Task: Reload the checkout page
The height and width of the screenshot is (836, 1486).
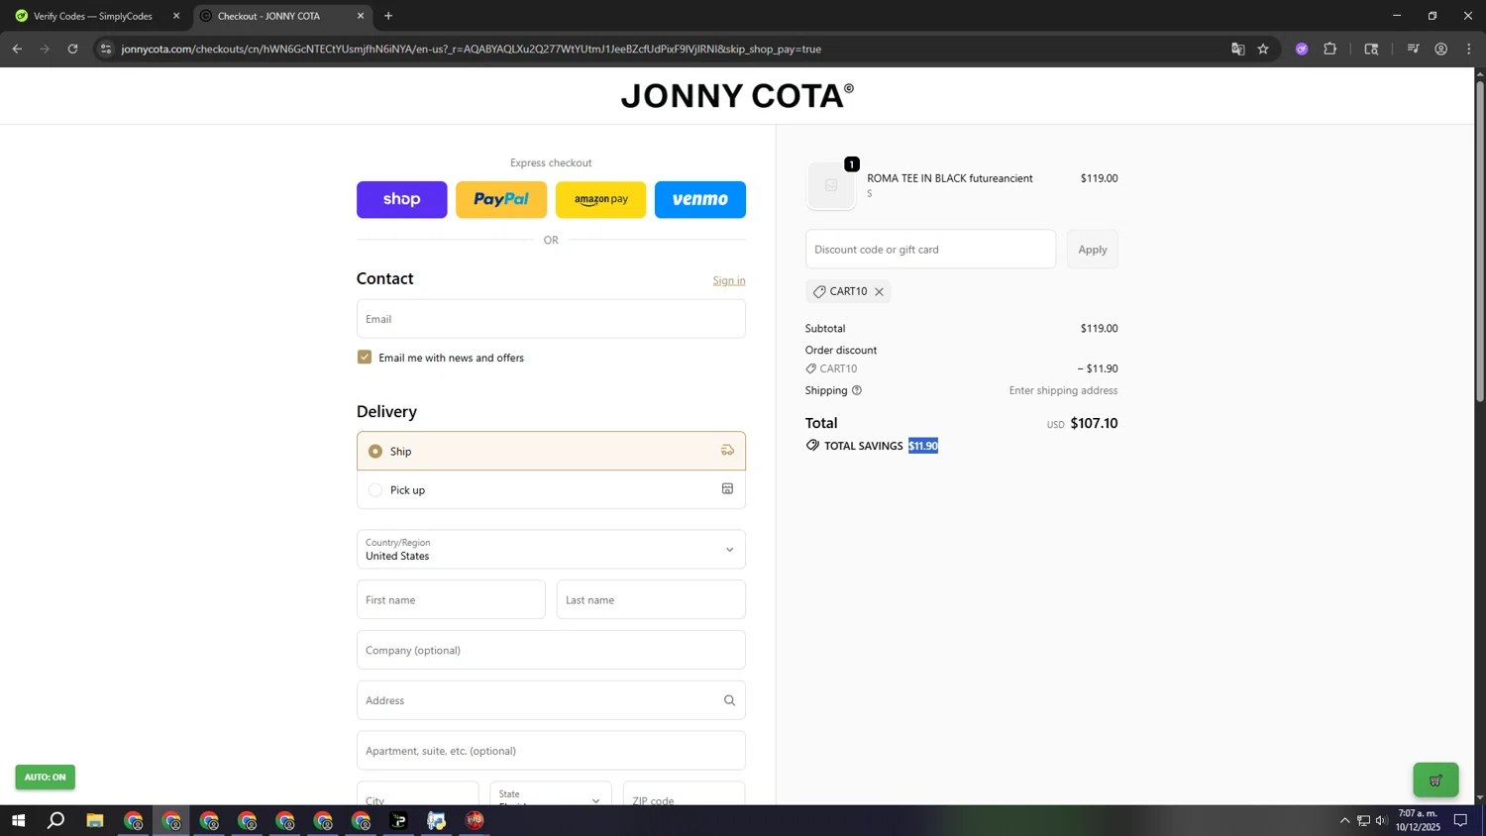Action: click(x=72, y=49)
